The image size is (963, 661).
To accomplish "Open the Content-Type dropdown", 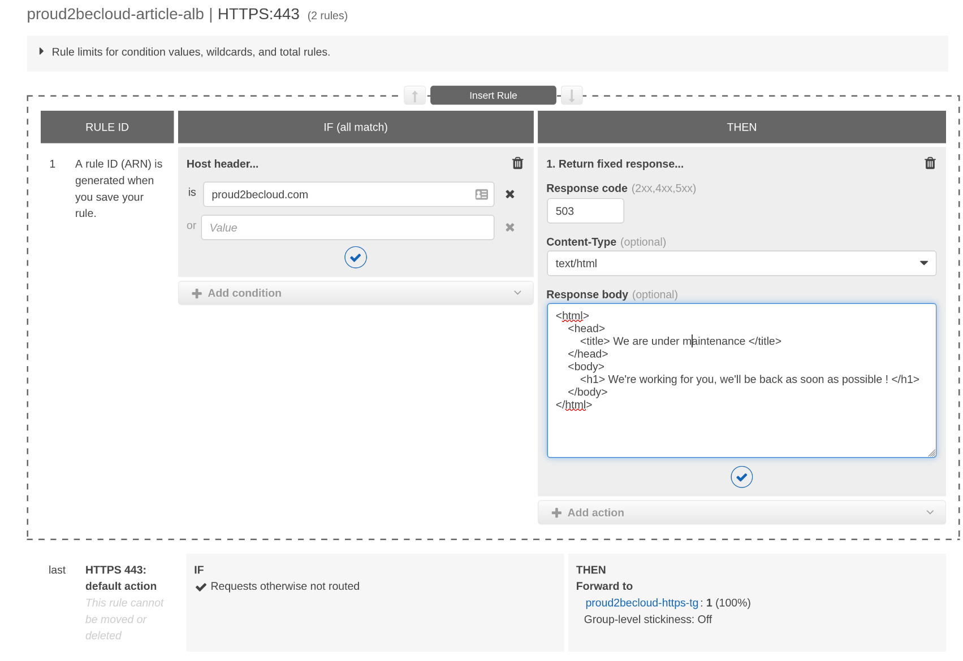I will 741,263.
